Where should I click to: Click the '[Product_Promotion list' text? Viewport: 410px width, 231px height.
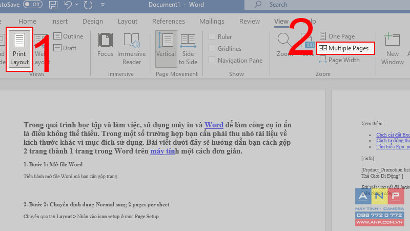tap(385, 170)
